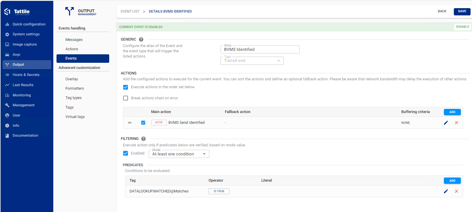Click ADD in the actions table
472x212 pixels.
pyautogui.click(x=452, y=112)
